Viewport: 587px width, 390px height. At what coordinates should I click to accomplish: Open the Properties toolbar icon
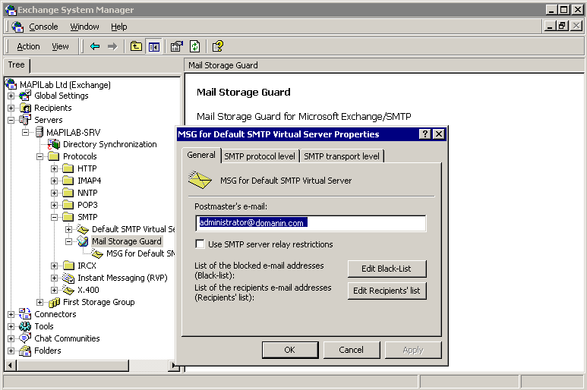pos(177,46)
